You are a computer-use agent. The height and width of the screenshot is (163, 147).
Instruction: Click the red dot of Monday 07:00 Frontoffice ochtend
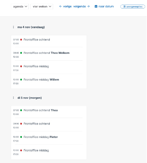coord(21,40)
